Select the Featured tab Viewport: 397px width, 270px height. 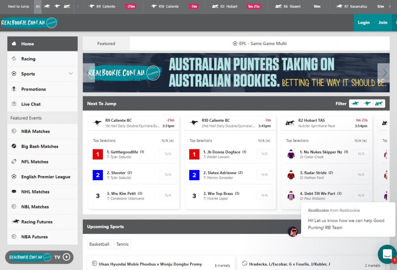click(x=106, y=43)
